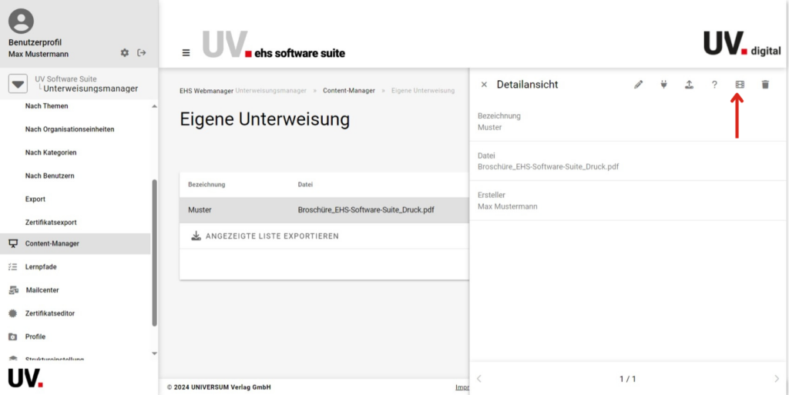Click the sidebar vertical scrollbar
789x395 pixels.
[x=154, y=254]
